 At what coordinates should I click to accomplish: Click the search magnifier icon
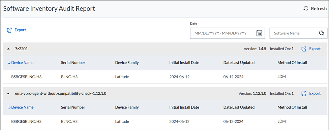(322, 33)
